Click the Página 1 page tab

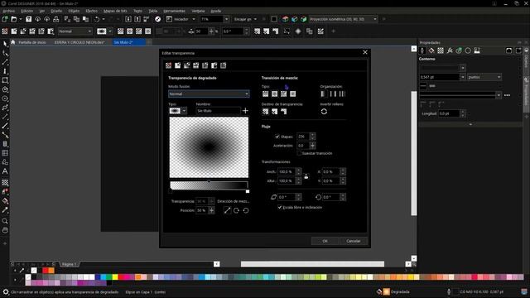69,264
